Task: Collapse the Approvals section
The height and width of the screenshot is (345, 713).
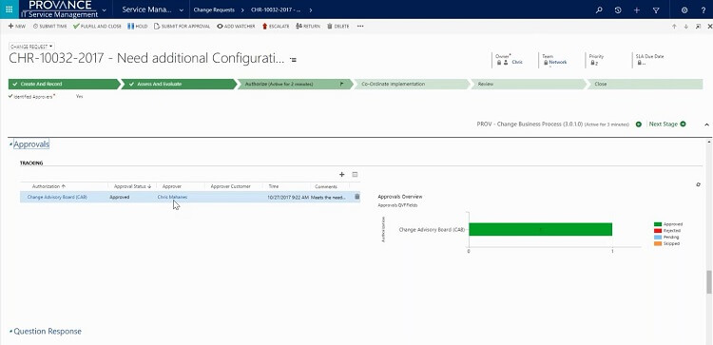Action: [x=10, y=145]
